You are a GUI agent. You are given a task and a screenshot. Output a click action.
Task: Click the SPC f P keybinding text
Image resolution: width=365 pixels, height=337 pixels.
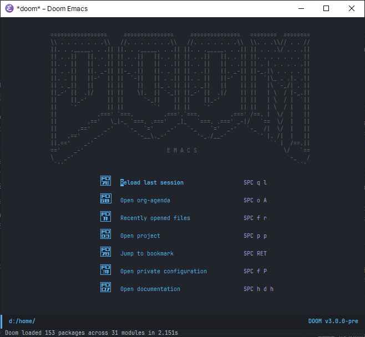point(255,271)
